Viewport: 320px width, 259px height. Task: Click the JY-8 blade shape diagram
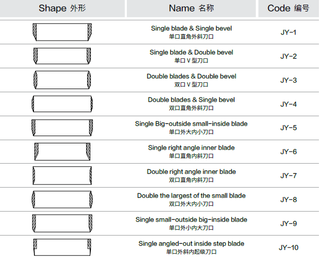click(62, 200)
